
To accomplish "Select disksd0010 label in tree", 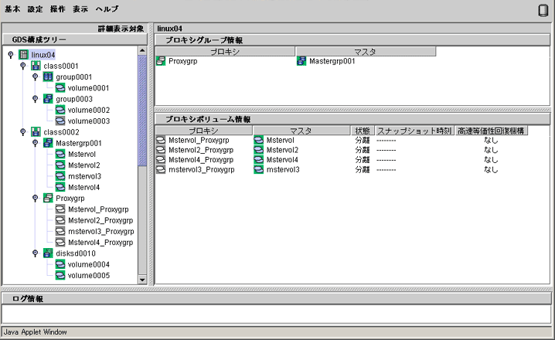I will pyautogui.click(x=76, y=253).
